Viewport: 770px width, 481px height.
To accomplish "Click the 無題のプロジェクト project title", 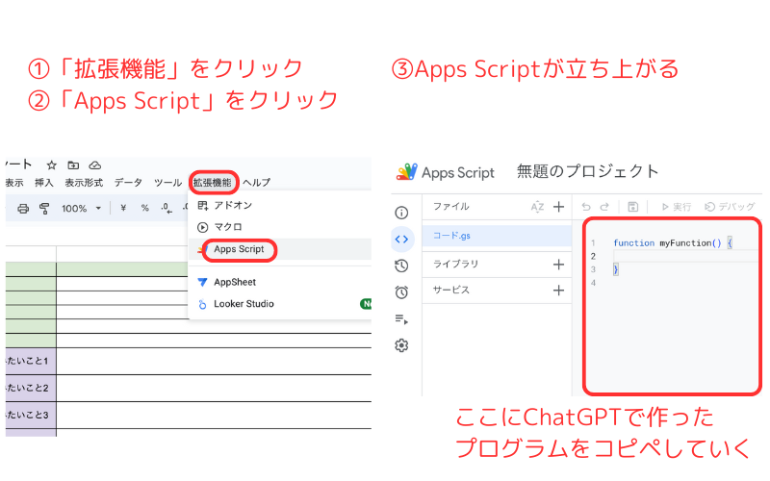I will click(x=587, y=171).
